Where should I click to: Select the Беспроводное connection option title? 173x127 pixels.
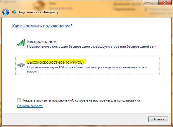click(x=42, y=42)
